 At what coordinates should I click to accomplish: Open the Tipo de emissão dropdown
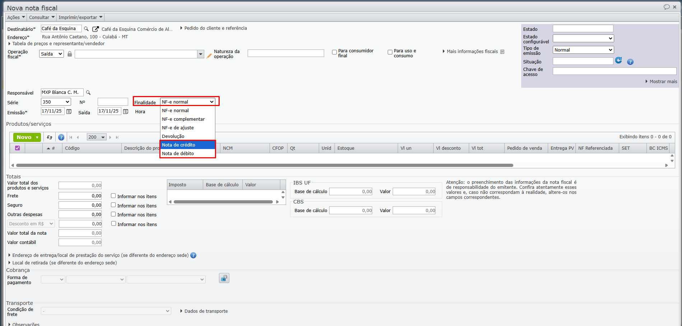[x=583, y=50]
